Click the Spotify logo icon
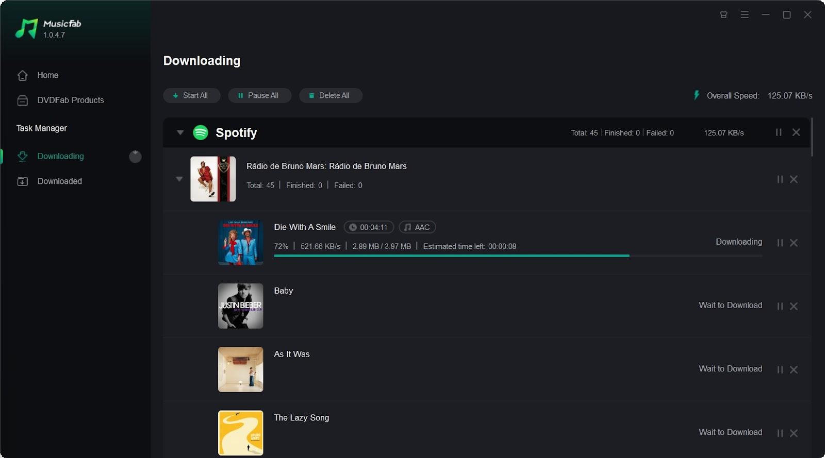825x458 pixels. [x=201, y=132]
